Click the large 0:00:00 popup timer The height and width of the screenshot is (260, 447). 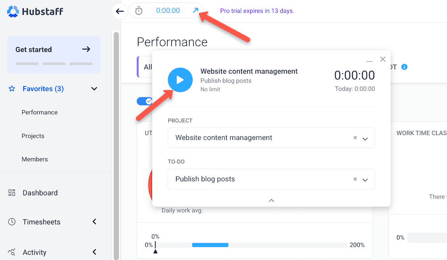click(x=354, y=75)
